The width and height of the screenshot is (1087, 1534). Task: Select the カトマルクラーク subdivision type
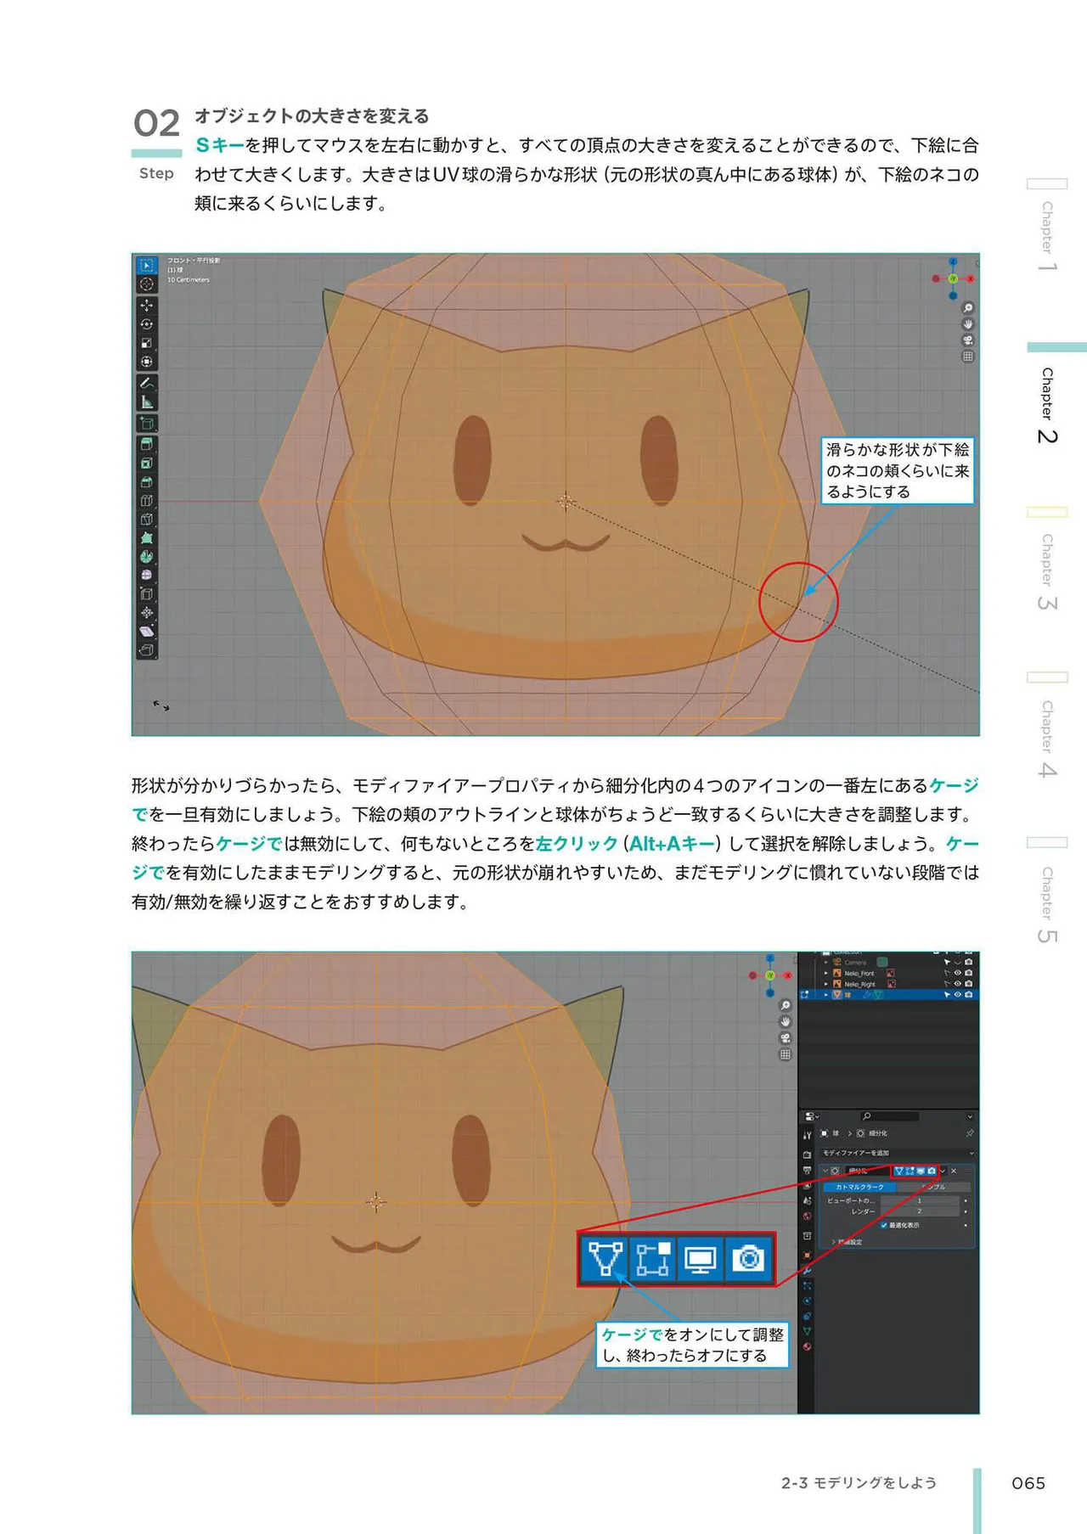pyautogui.click(x=859, y=1187)
